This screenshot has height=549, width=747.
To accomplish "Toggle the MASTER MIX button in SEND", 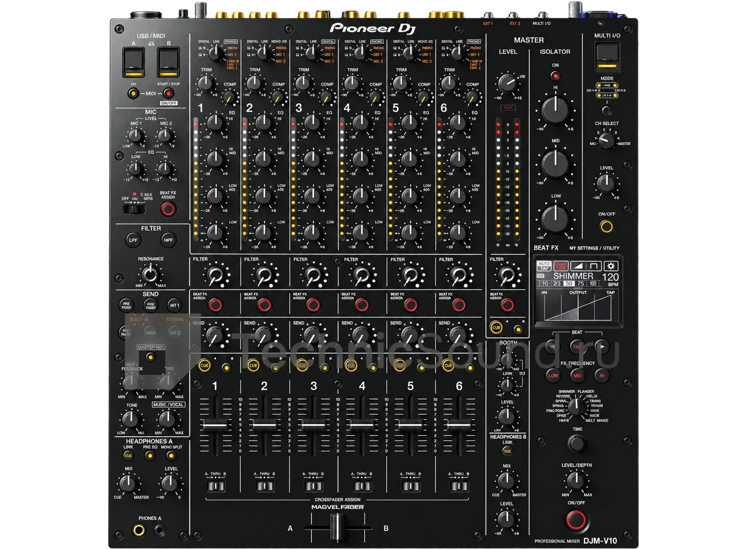I will pyautogui.click(x=150, y=357).
